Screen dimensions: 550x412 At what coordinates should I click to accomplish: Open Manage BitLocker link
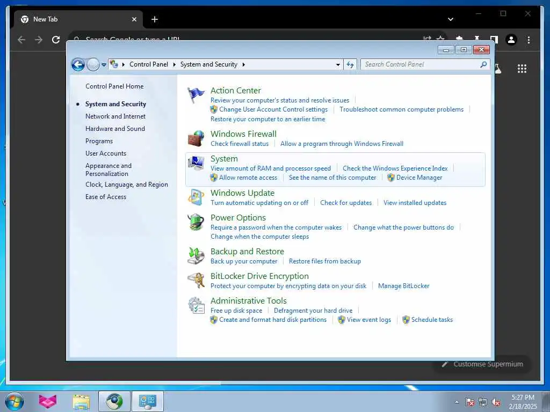click(x=404, y=286)
